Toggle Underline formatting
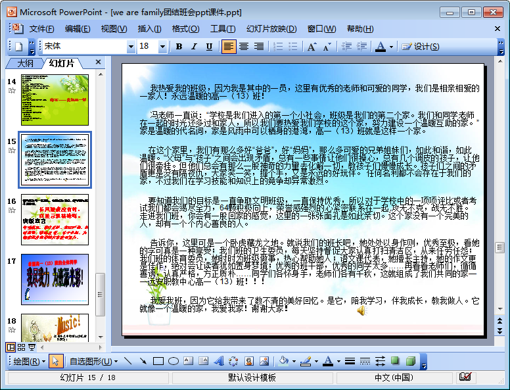Screen dimensions: 510x390 click(x=209, y=47)
